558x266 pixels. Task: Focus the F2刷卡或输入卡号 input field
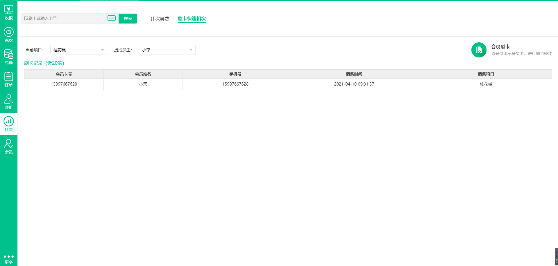[x=64, y=18]
